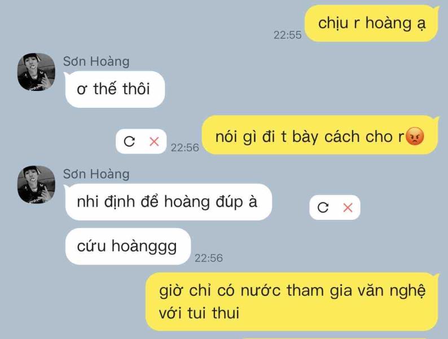
Task: Select 'nhi định để hoàng đúp à' bubble
Action: (x=168, y=202)
